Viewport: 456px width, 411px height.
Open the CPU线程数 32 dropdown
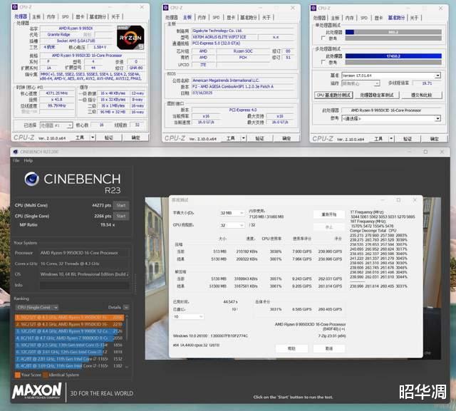point(232,225)
